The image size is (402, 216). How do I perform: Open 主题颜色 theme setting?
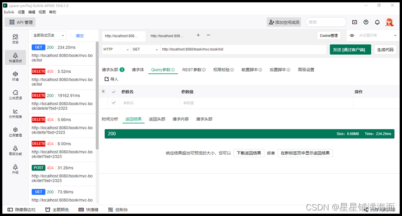pyautogui.click(x=57, y=210)
